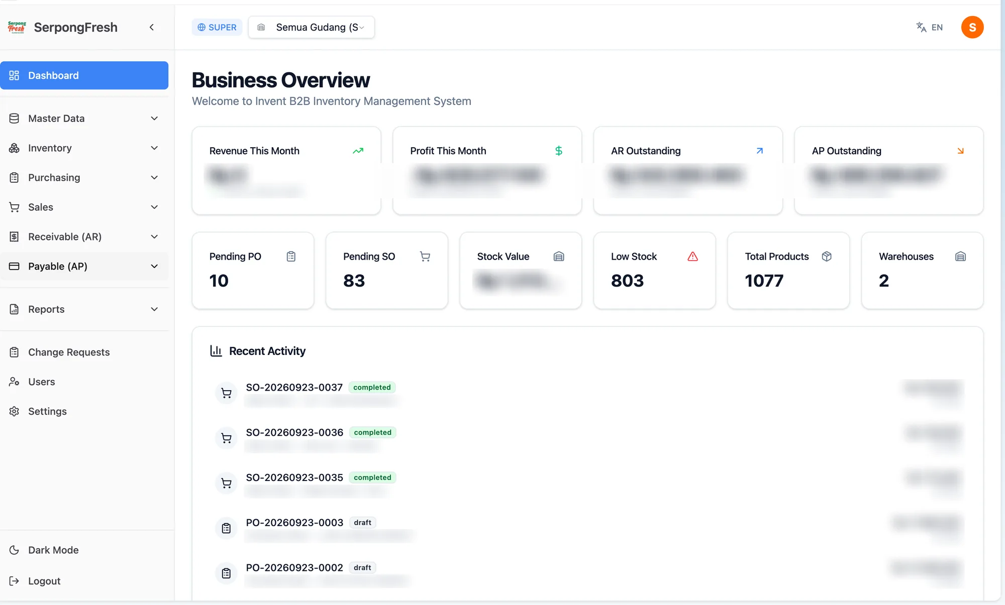1005x605 pixels.
Task: Click the Warehouses card building icon
Action: pyautogui.click(x=960, y=257)
